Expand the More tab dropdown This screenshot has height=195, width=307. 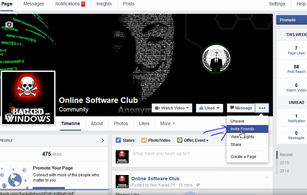click(x=167, y=123)
